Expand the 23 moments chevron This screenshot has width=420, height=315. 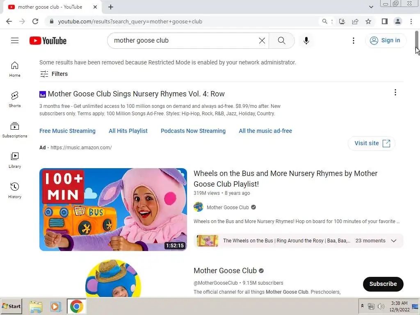click(393, 240)
